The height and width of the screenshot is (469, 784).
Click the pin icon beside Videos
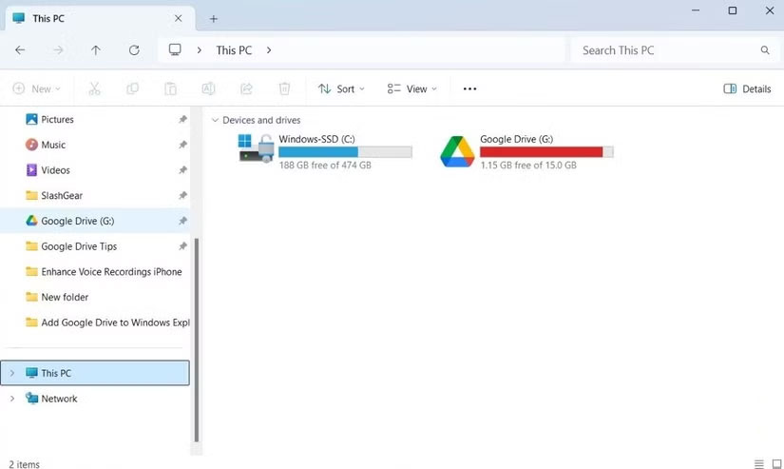point(182,170)
